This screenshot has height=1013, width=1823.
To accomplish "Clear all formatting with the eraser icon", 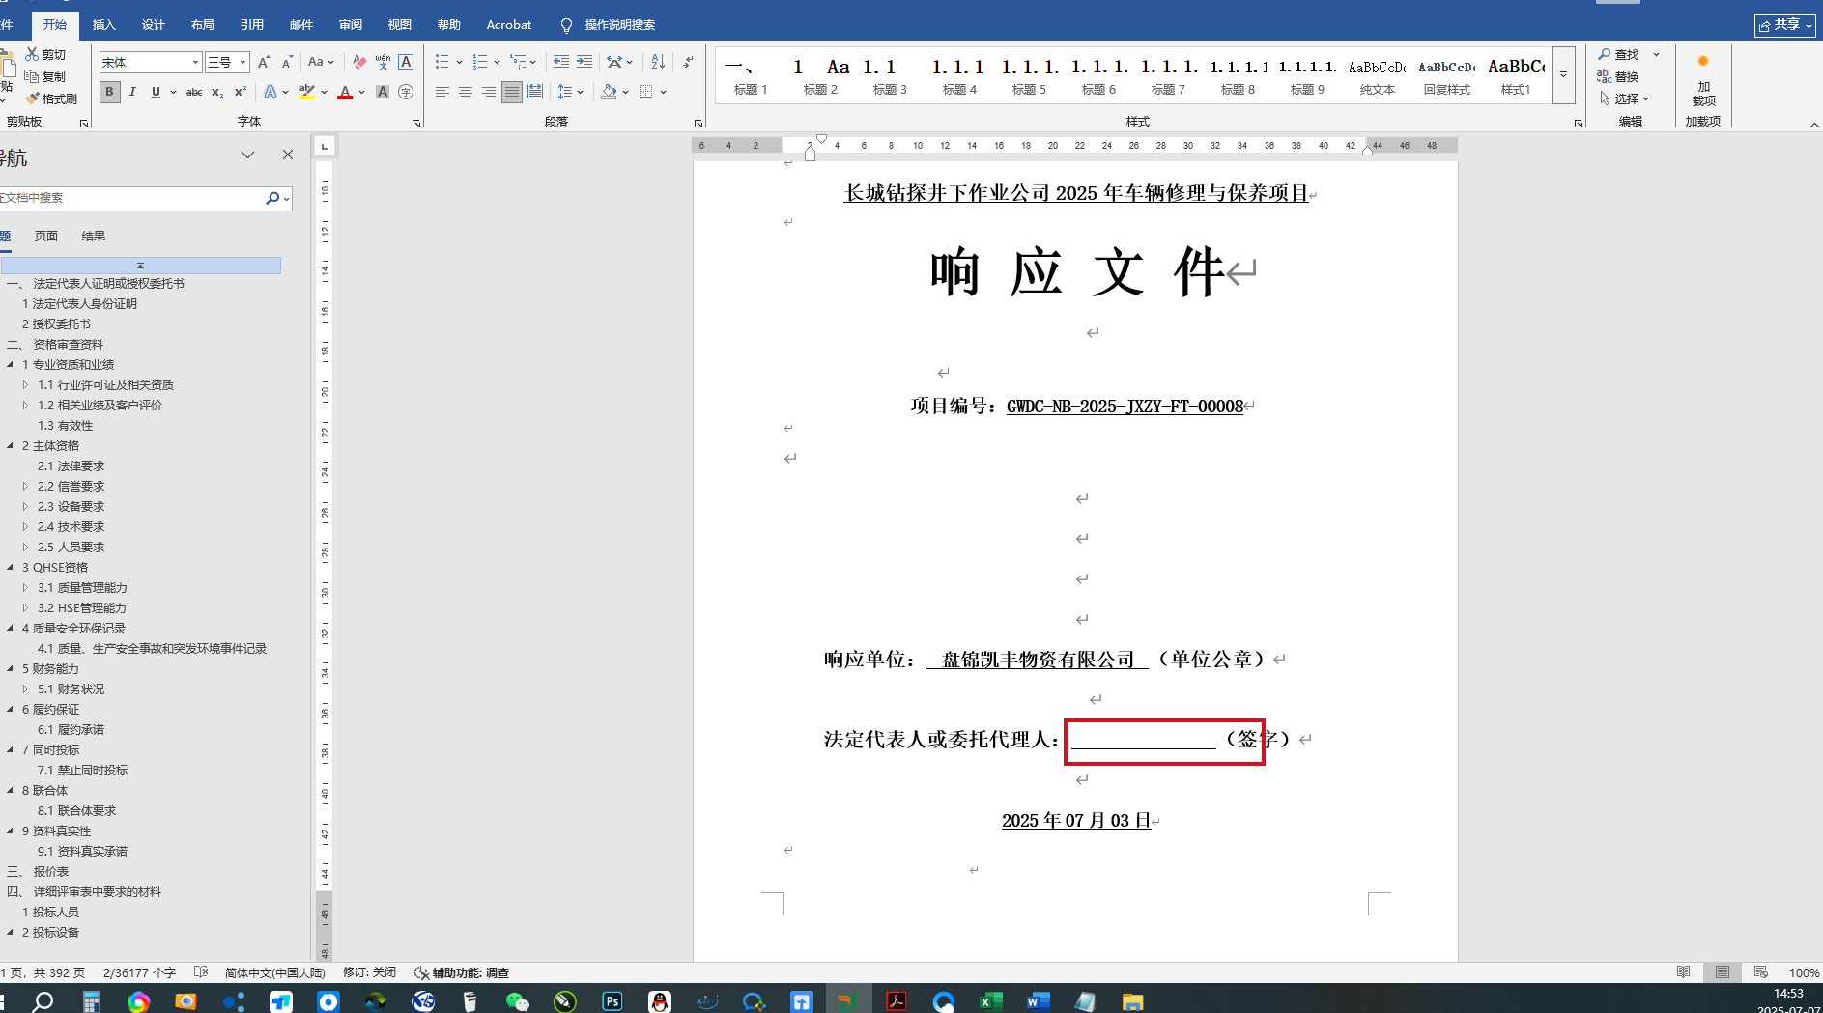I will point(359,62).
